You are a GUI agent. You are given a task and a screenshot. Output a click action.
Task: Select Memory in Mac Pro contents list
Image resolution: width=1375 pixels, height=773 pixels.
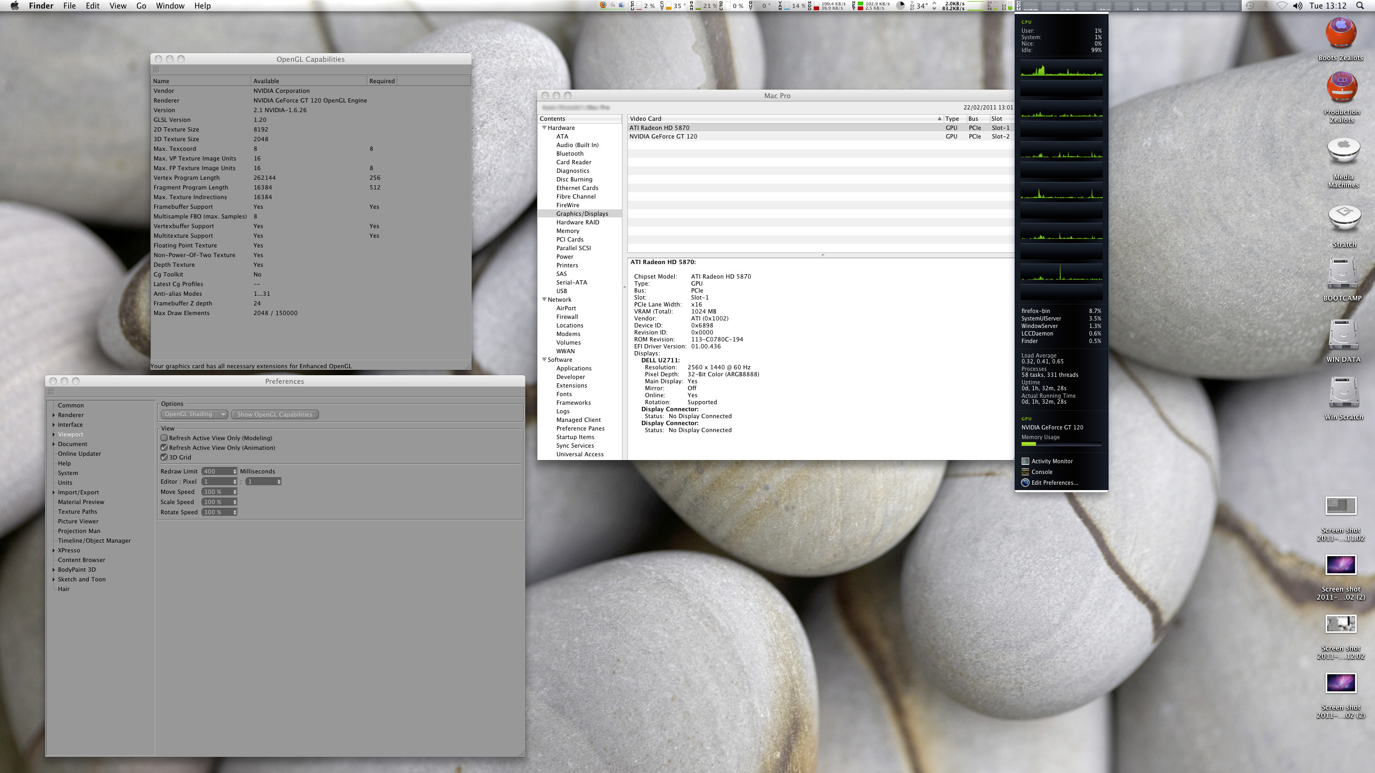(568, 231)
